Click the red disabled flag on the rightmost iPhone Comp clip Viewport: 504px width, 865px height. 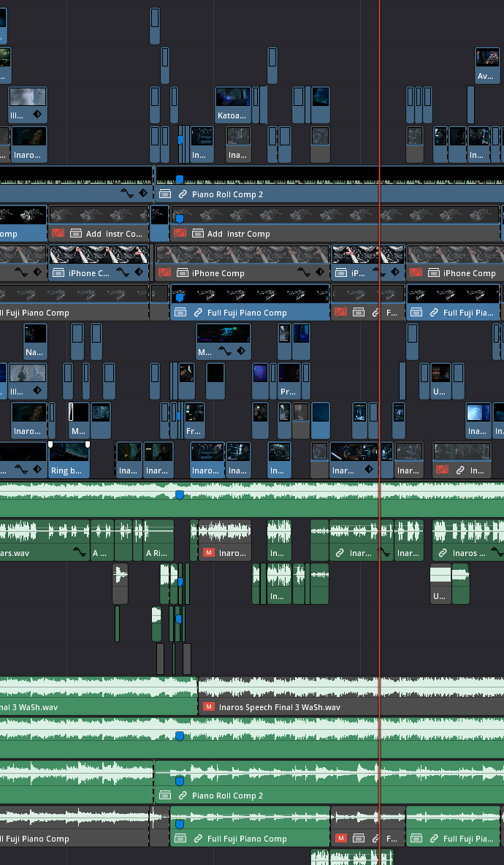pyautogui.click(x=416, y=273)
